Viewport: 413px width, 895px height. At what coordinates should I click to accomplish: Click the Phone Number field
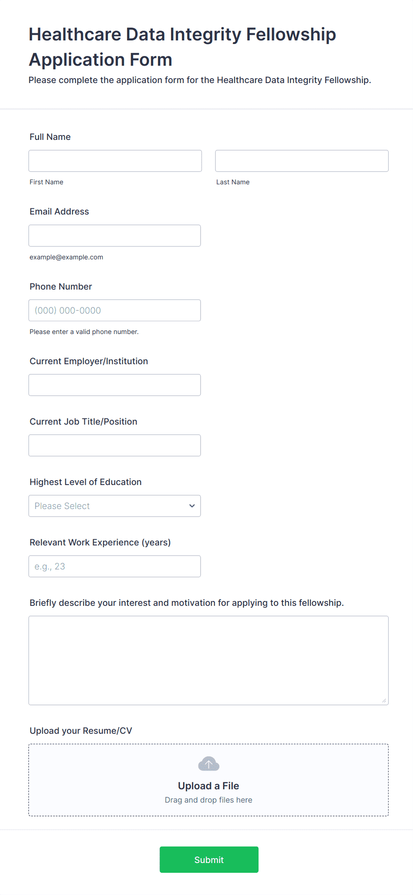[115, 310]
